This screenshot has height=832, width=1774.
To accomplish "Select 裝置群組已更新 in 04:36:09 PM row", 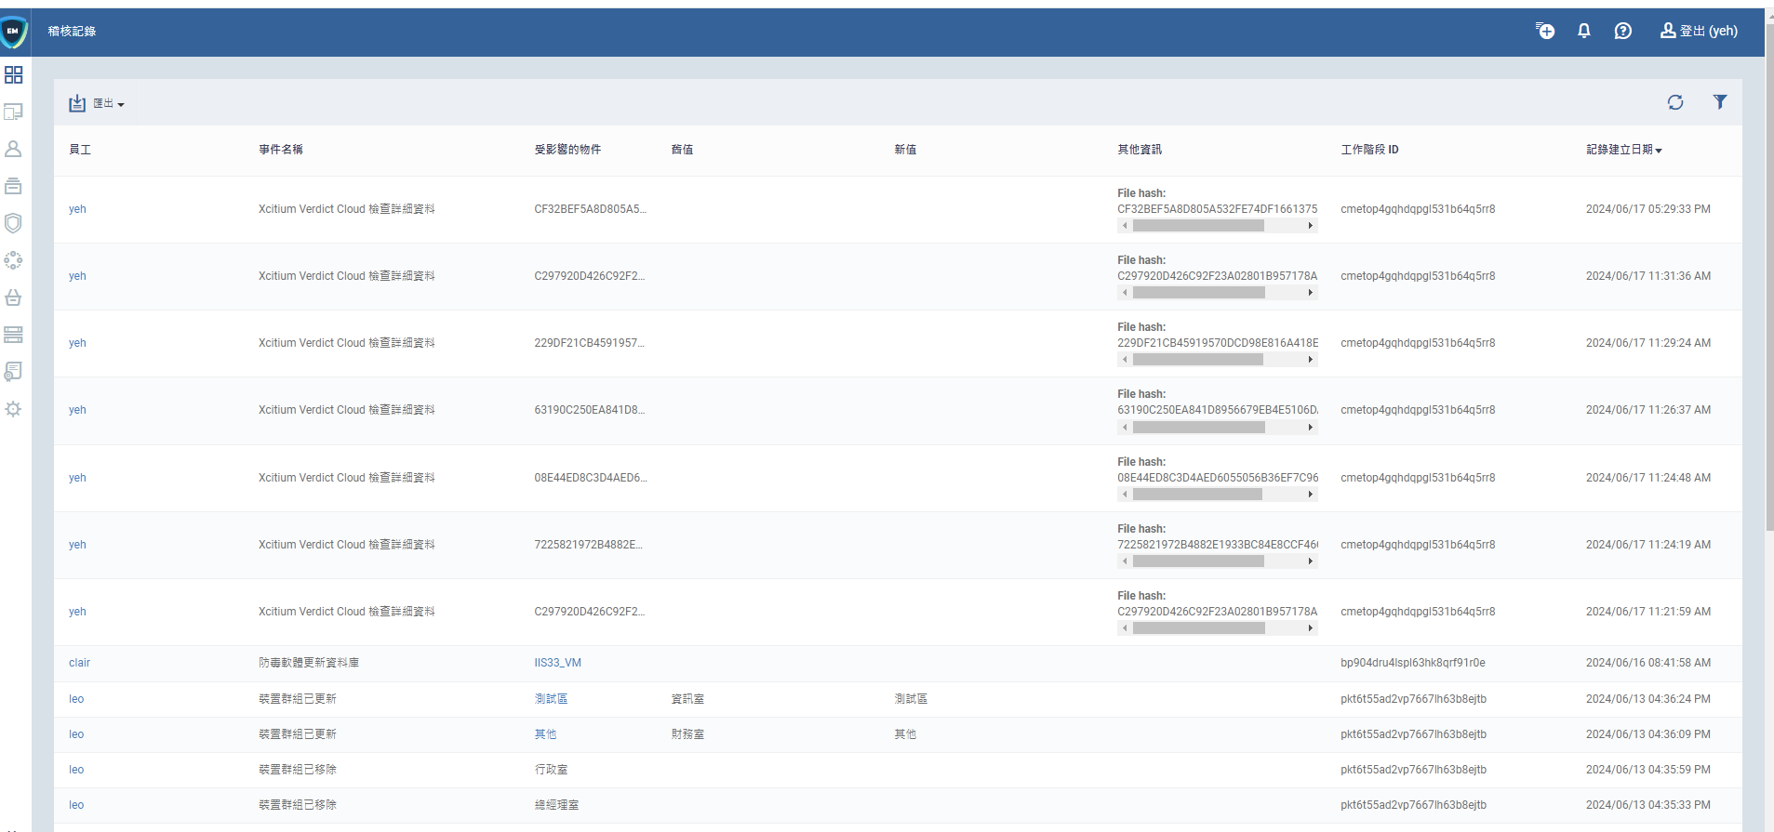I will [x=298, y=734].
